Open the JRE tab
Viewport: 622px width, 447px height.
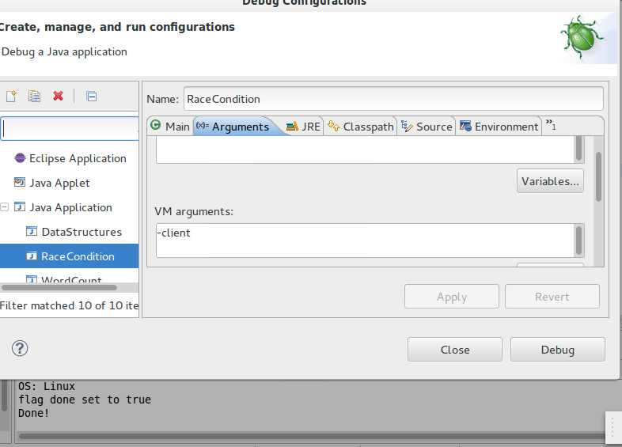[x=303, y=127]
